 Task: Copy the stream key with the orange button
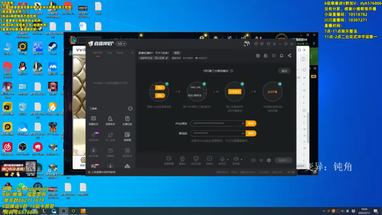(251, 133)
